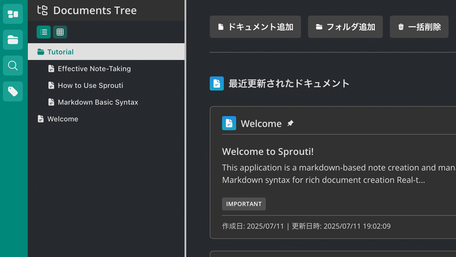
Task: Click the pin icon beside Welcome
Action: click(x=290, y=123)
